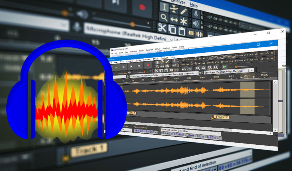Select the Draw pencil tool in the front window
Image resolution: width=292 pixels, height=171 pixels.
167,61
